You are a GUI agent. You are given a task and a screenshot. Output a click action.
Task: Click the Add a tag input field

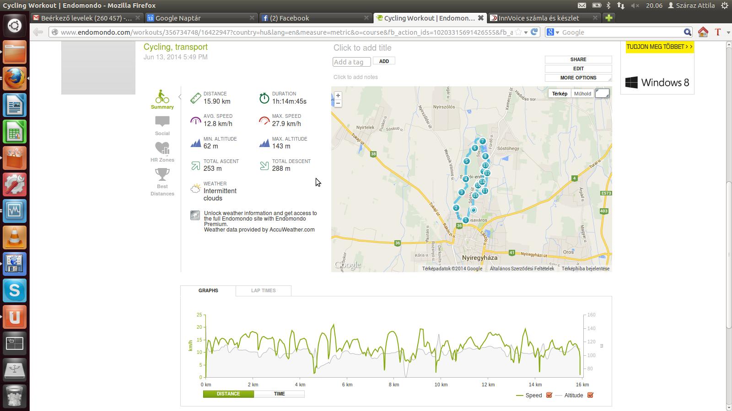tap(351, 62)
